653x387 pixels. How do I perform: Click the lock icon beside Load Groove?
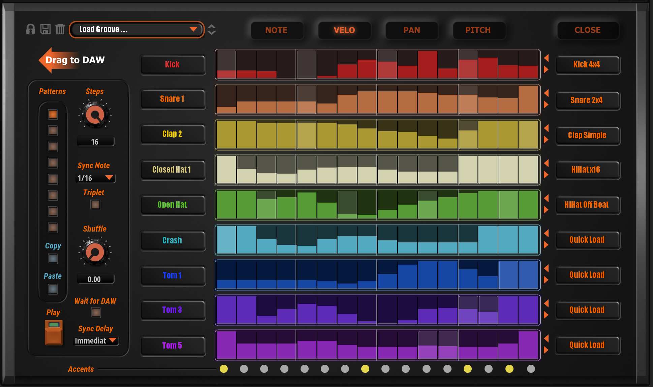[x=30, y=30]
